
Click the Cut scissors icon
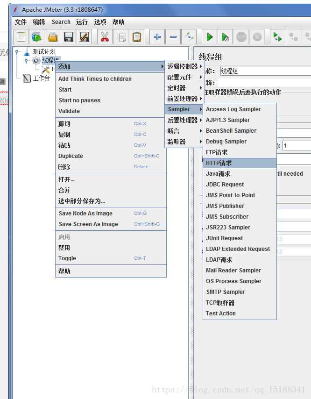tap(105, 37)
